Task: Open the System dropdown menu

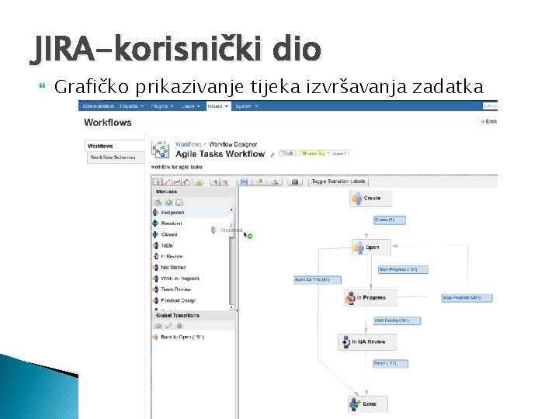Action: pos(246,106)
